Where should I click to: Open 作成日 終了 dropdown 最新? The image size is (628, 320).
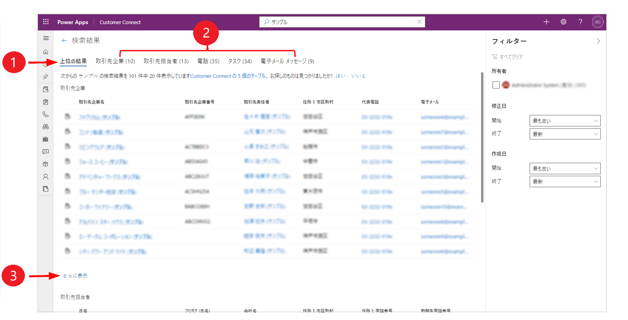pyautogui.click(x=565, y=182)
